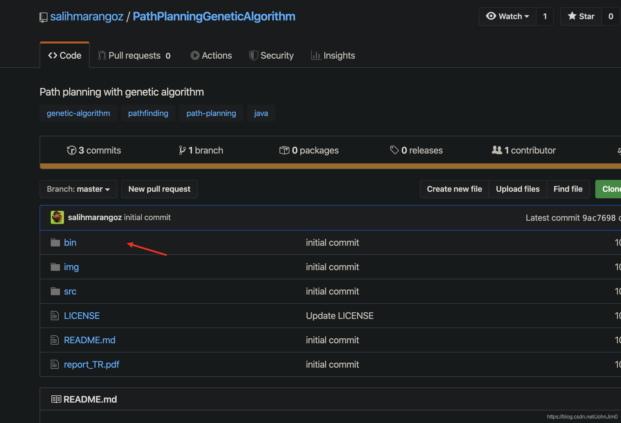Click the releases tag icon
The width and height of the screenshot is (621, 423).
point(394,150)
